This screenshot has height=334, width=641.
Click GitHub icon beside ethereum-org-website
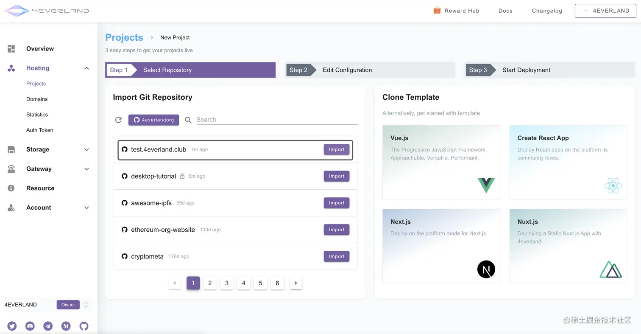coord(125,230)
